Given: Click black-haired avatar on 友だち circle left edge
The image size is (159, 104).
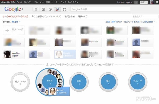Looking at the screenshot, I should coord(39,86).
